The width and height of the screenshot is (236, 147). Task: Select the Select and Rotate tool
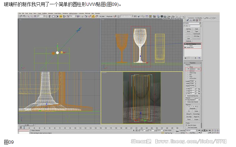[x=64, y=16]
